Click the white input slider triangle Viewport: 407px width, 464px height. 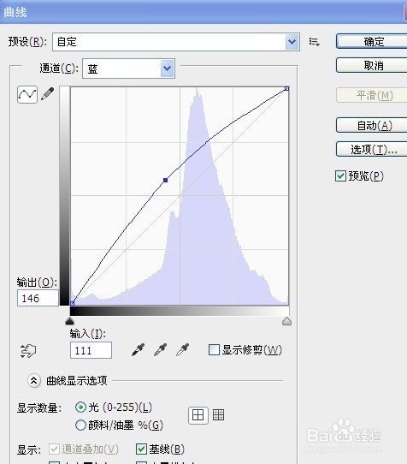[286, 321]
